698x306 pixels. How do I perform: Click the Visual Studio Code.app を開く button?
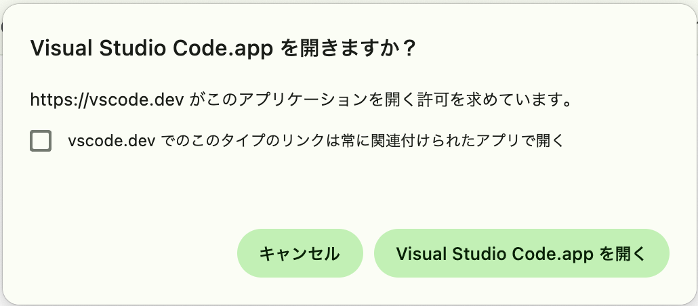(521, 253)
